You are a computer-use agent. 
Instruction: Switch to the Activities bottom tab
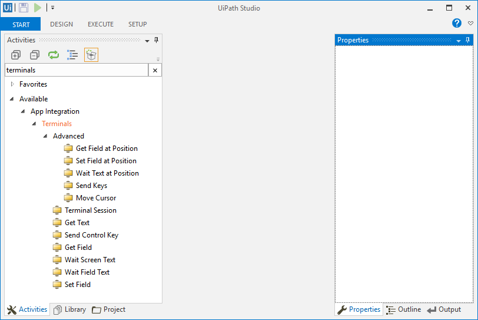[x=27, y=309]
